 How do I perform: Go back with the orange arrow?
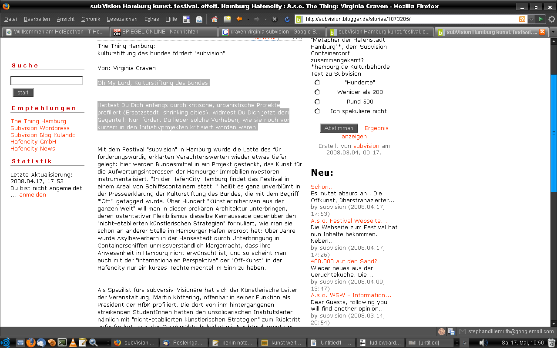[239, 19]
